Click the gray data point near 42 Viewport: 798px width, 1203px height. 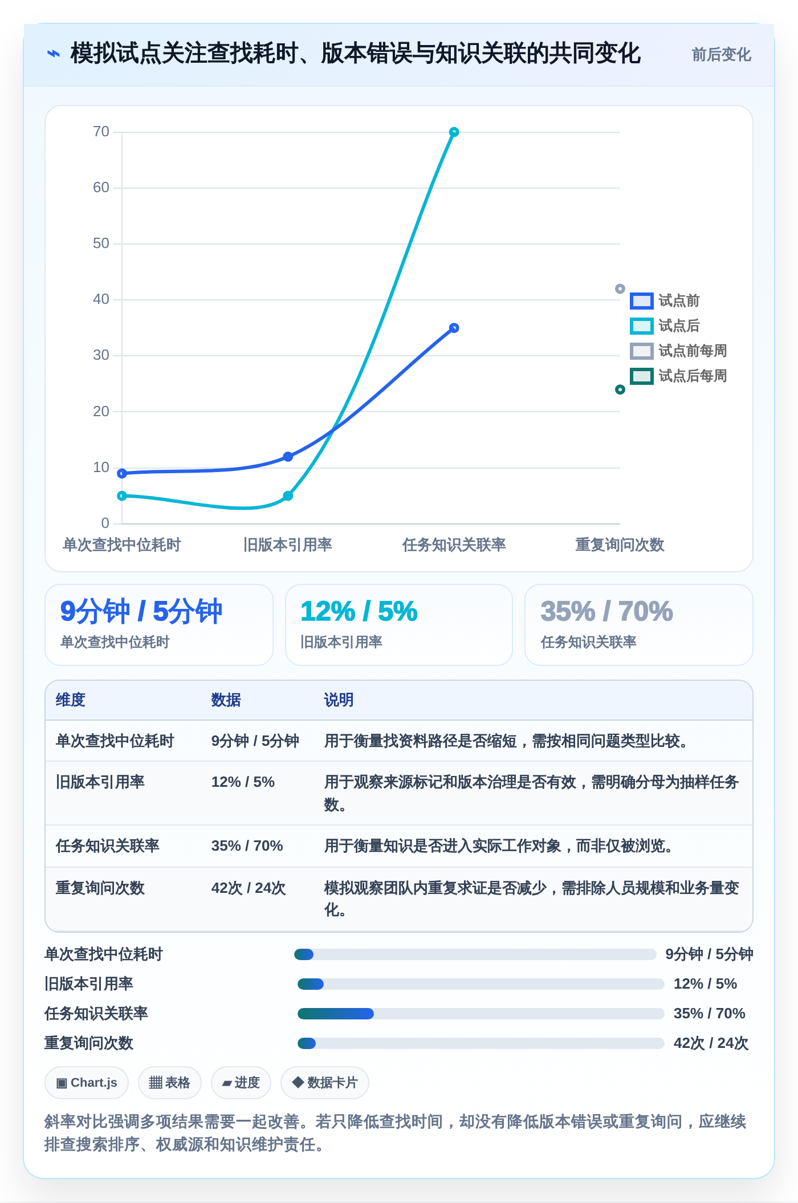620,289
